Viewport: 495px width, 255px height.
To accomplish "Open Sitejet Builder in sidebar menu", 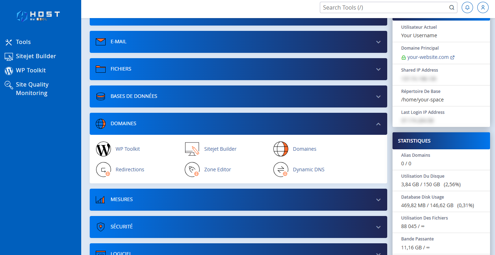I will pyautogui.click(x=36, y=56).
